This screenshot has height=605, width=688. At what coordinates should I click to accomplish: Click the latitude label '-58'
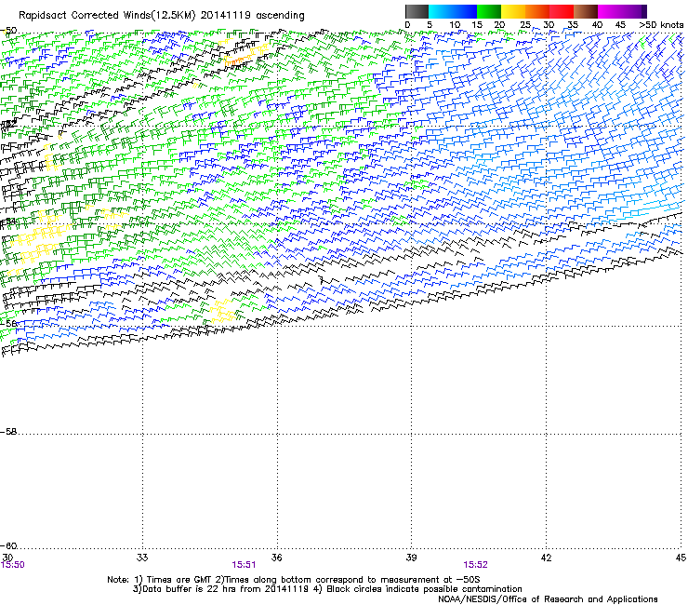8,432
